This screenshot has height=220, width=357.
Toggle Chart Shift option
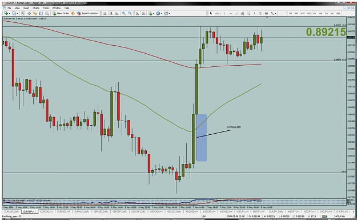coord(143,14)
